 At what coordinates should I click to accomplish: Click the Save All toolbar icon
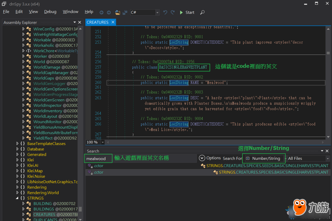pyautogui.click(x=125, y=12)
